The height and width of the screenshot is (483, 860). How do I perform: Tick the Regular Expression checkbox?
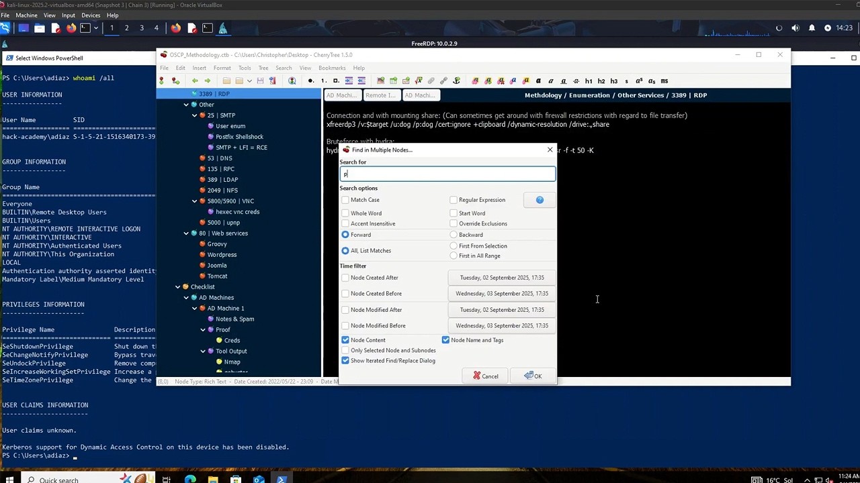click(454, 200)
